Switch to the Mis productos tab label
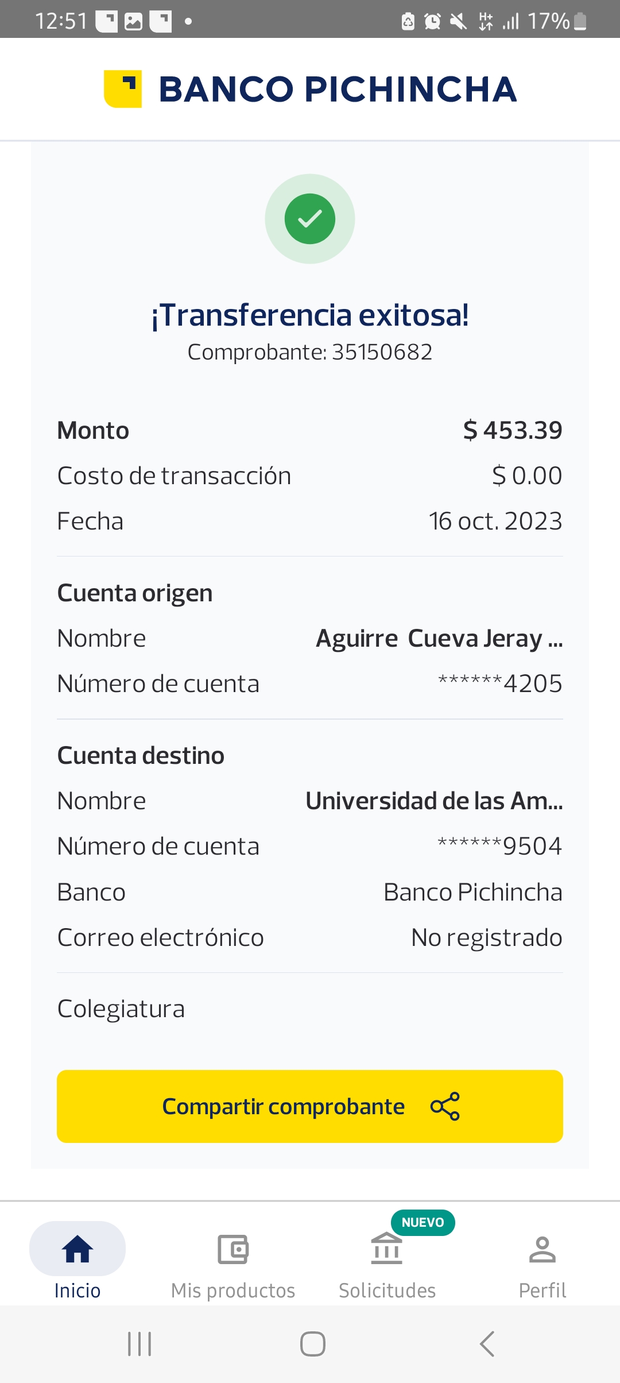 pos(233,1291)
